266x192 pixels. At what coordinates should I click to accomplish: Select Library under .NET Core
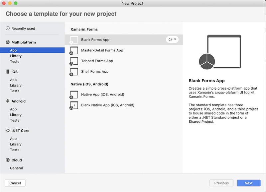click(16, 144)
